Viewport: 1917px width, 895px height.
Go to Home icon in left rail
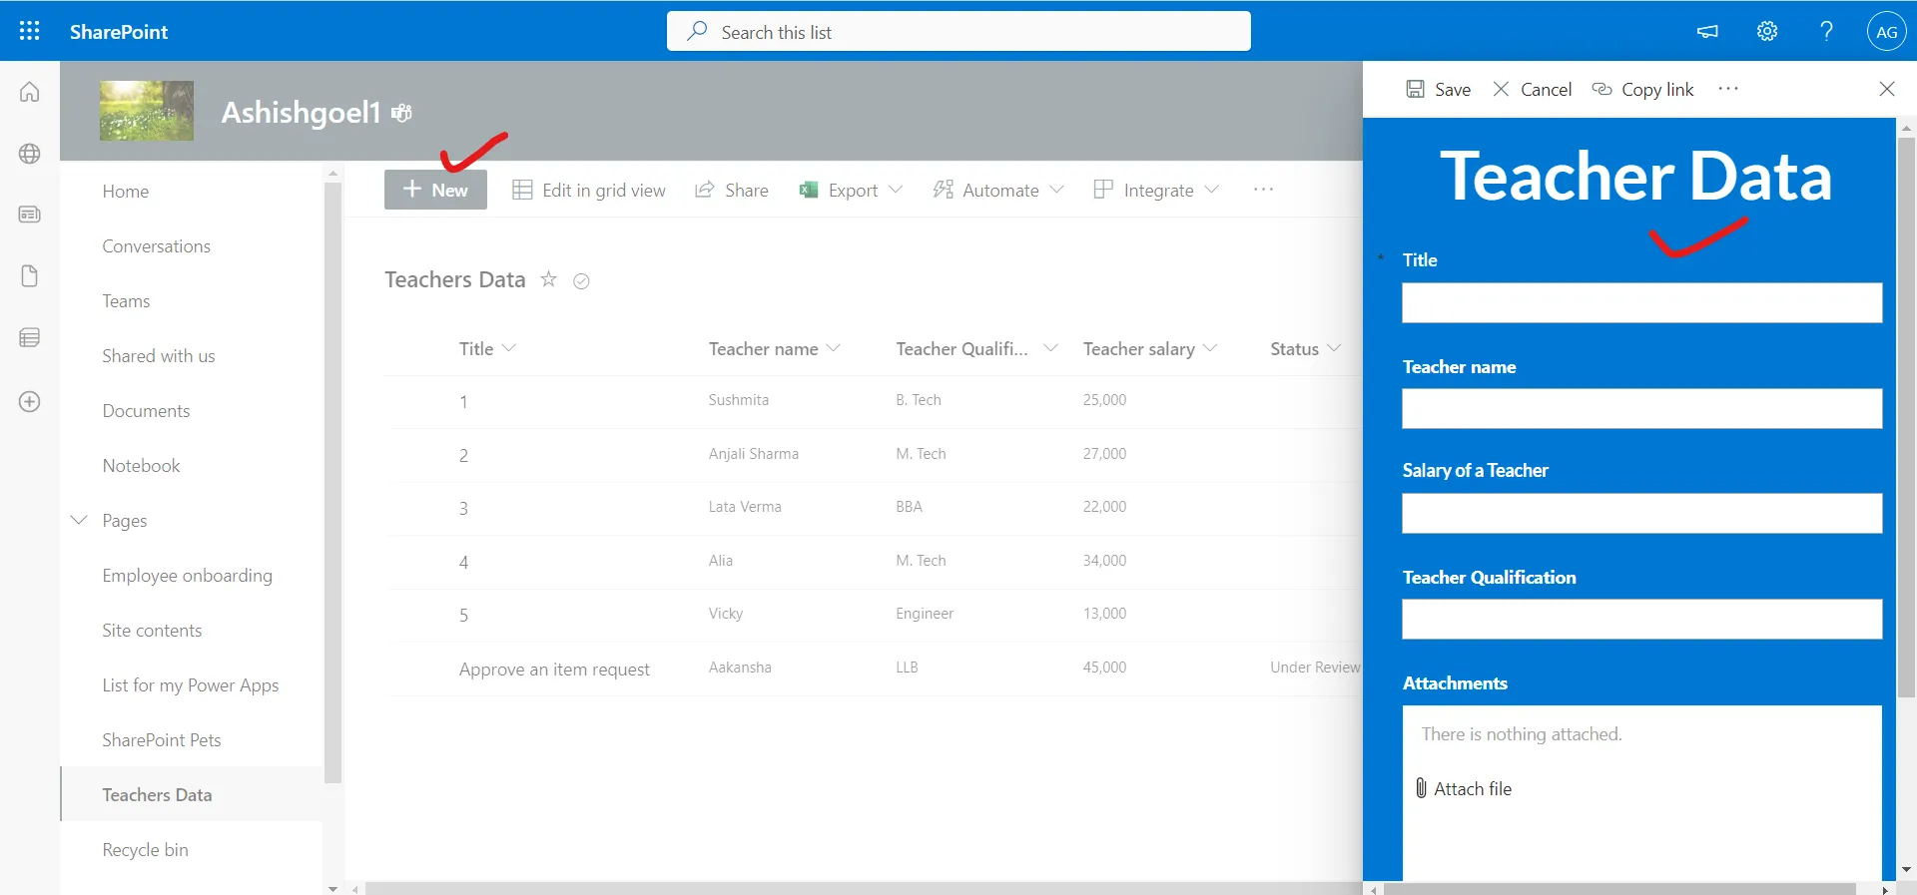pos(30,92)
